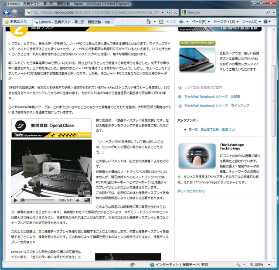Screen dimensions: 279x270
Task: Open a new blank tab
Action: (119, 22)
